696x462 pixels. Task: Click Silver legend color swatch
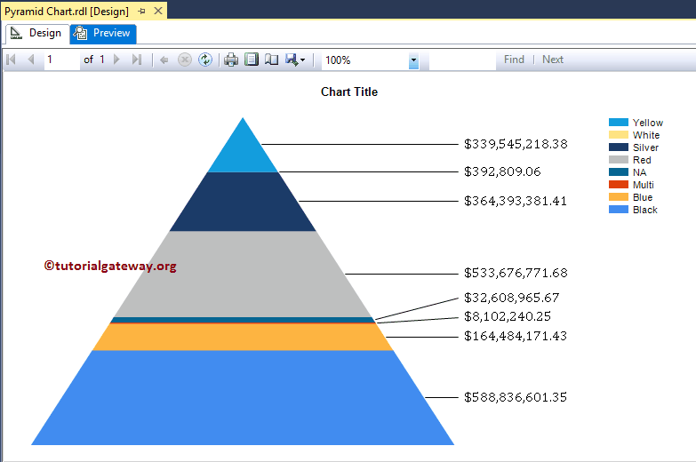tap(619, 147)
